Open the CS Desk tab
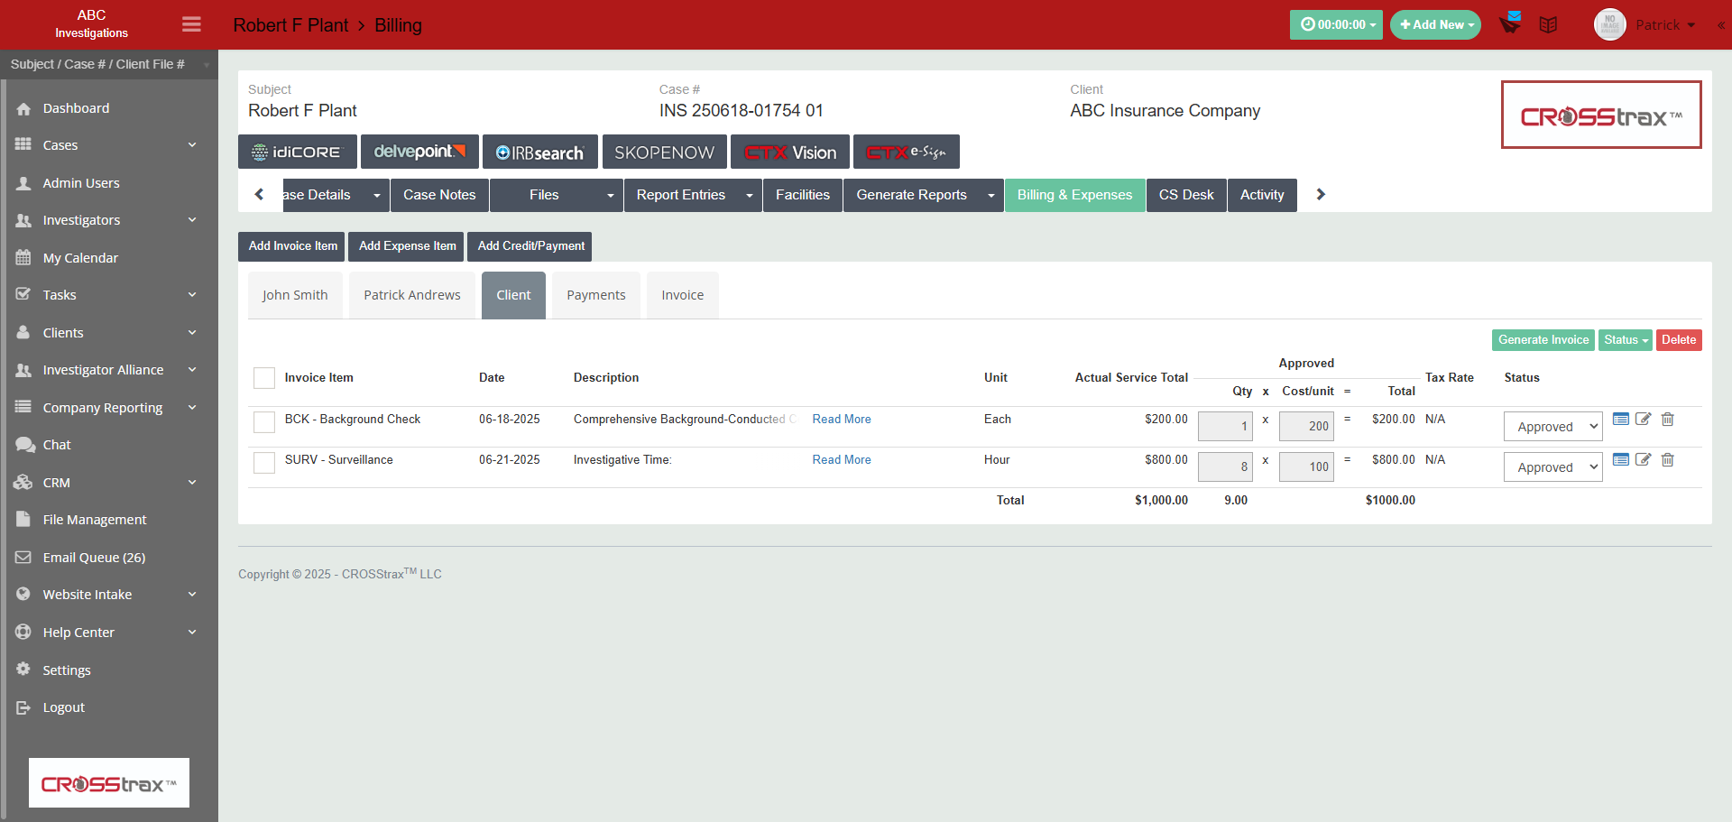Screen dimensions: 1732x822 pos(1186,195)
